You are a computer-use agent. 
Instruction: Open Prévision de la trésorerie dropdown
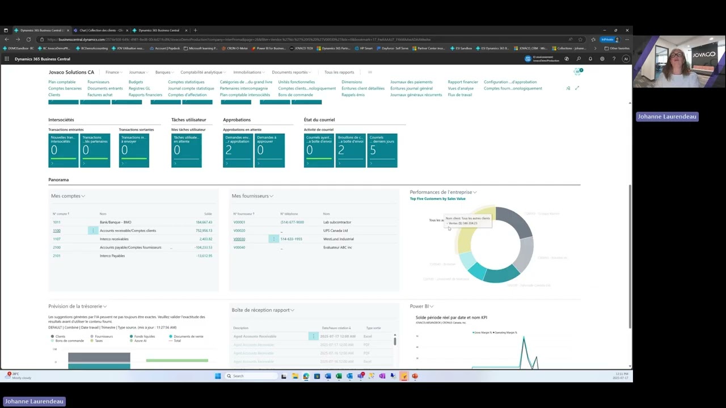(78, 306)
